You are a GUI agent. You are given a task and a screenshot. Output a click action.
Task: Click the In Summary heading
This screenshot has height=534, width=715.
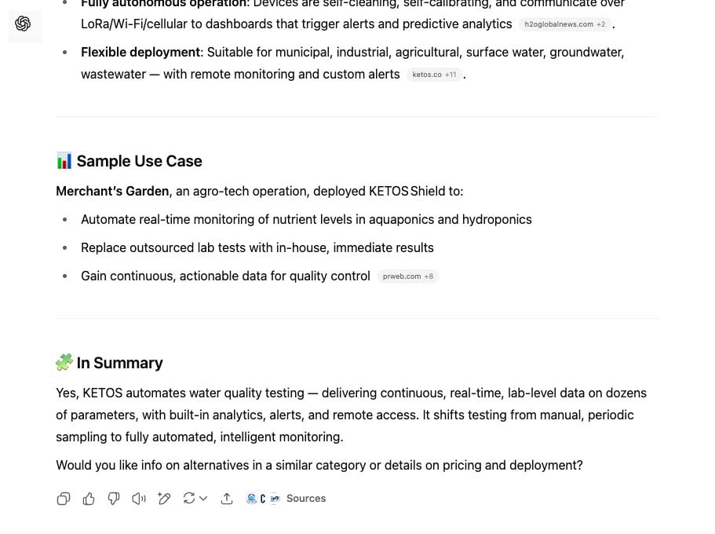click(119, 363)
